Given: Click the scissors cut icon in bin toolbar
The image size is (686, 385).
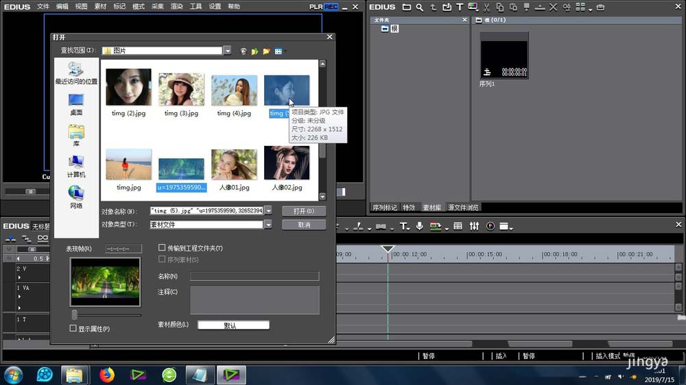Looking at the screenshot, I should (486, 8).
